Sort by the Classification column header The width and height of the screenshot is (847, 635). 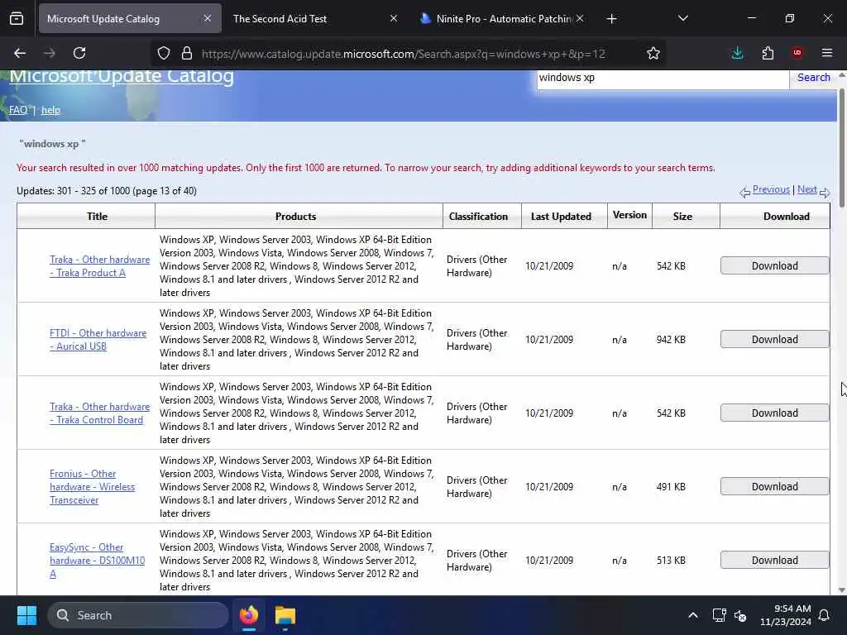(x=478, y=217)
